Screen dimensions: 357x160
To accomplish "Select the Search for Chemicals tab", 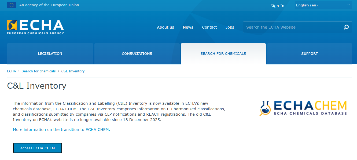I will click(223, 54).
